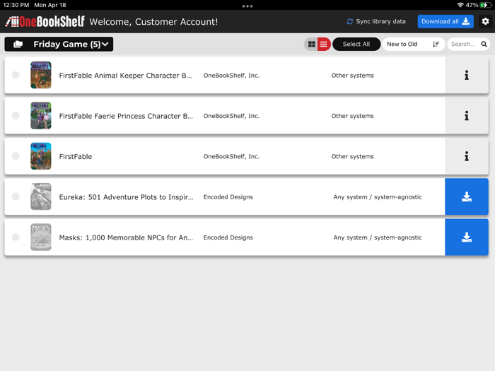Viewport: 495px width, 371px height.
Task: Open FirstFable Faerie Princess cover thumbnail
Action: pyautogui.click(x=41, y=115)
